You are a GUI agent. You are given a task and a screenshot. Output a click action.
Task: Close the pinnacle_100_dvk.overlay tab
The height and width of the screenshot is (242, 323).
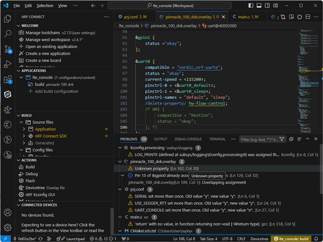pyautogui.click(x=223, y=17)
